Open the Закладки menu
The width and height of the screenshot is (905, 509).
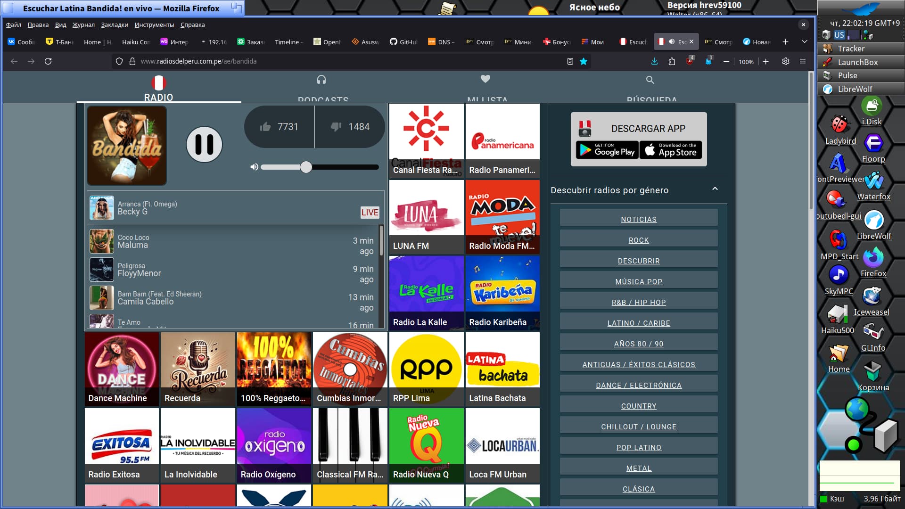[x=115, y=25]
